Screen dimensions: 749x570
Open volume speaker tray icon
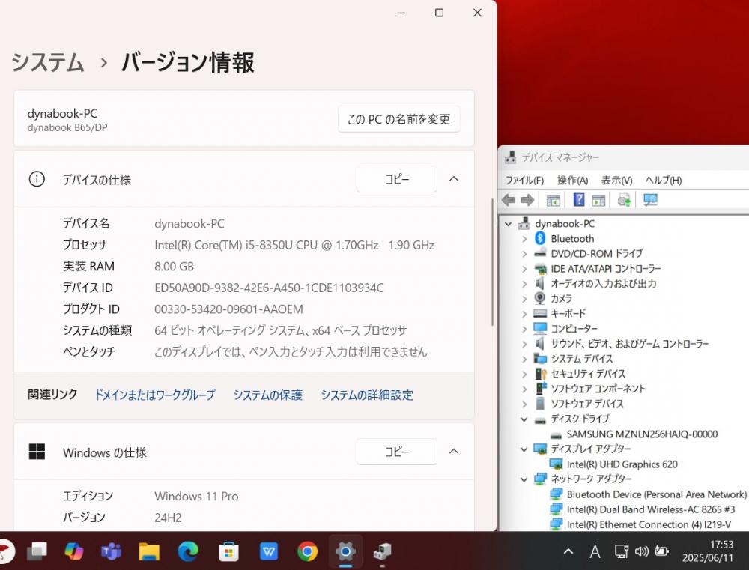(x=642, y=551)
